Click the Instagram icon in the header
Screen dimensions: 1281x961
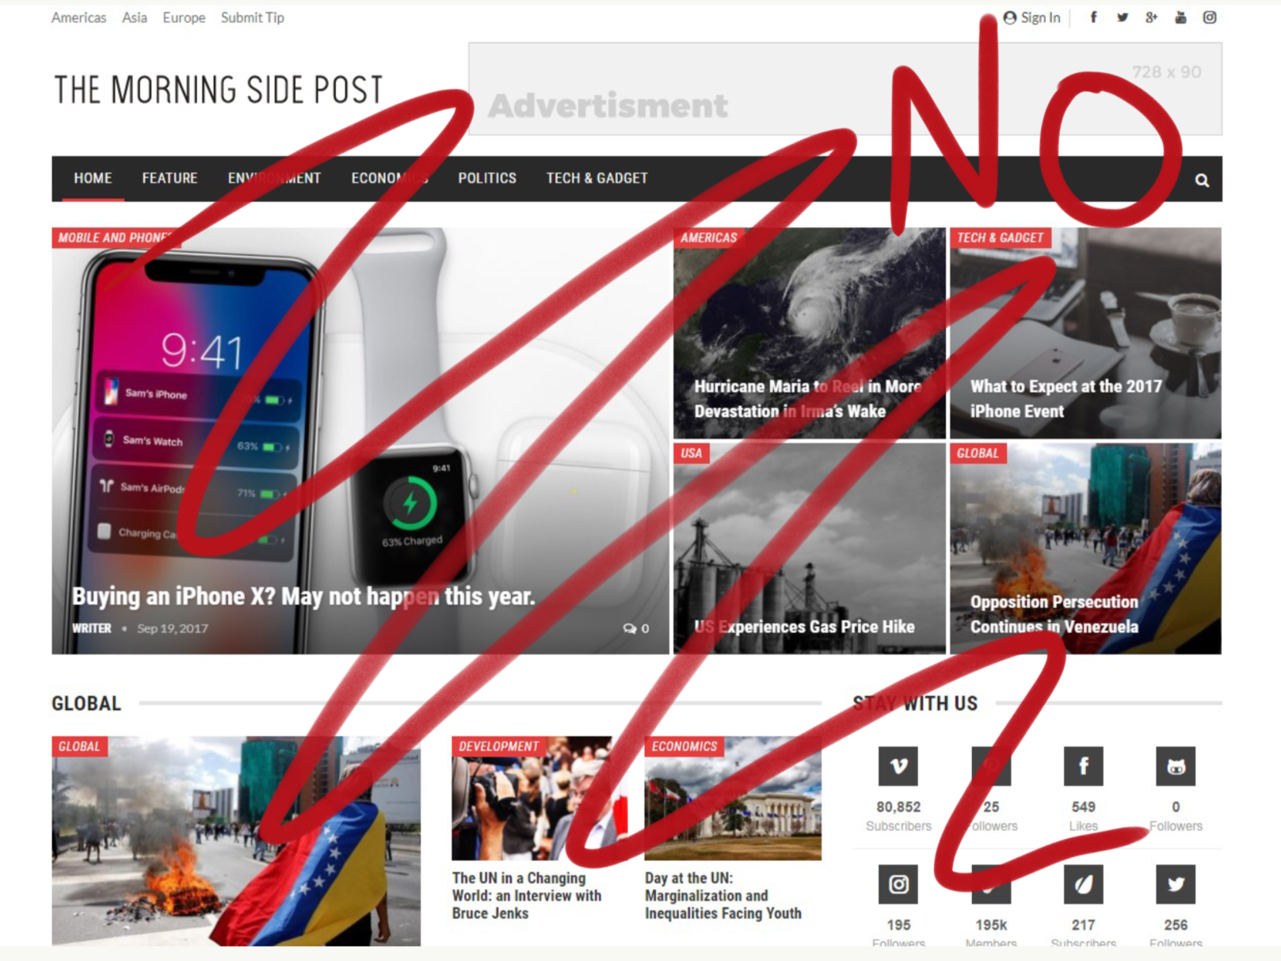[1210, 17]
